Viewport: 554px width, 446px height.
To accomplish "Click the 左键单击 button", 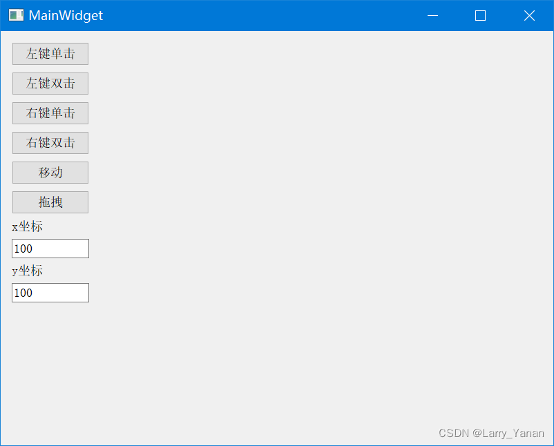I will (x=50, y=54).
